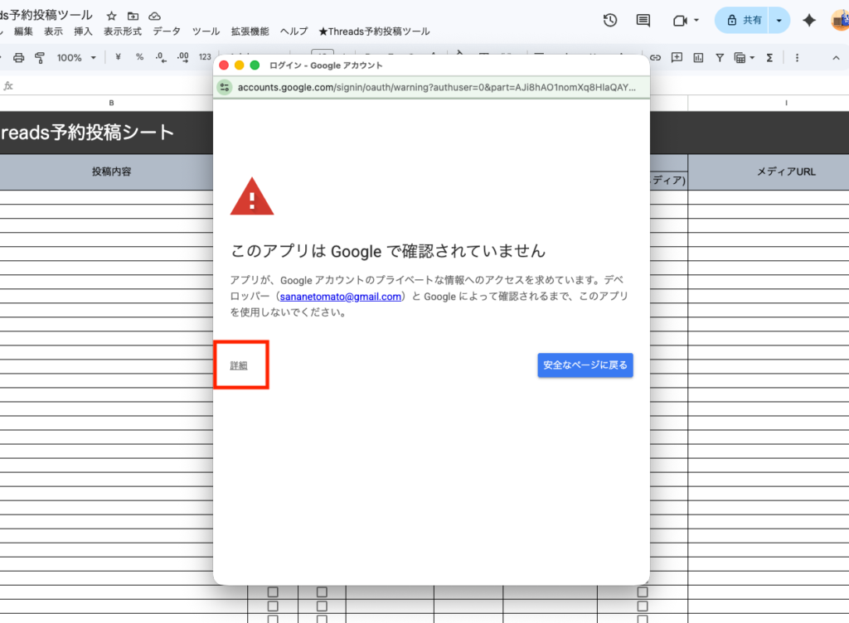
Task: Click the paint format roller icon
Action: 39,58
